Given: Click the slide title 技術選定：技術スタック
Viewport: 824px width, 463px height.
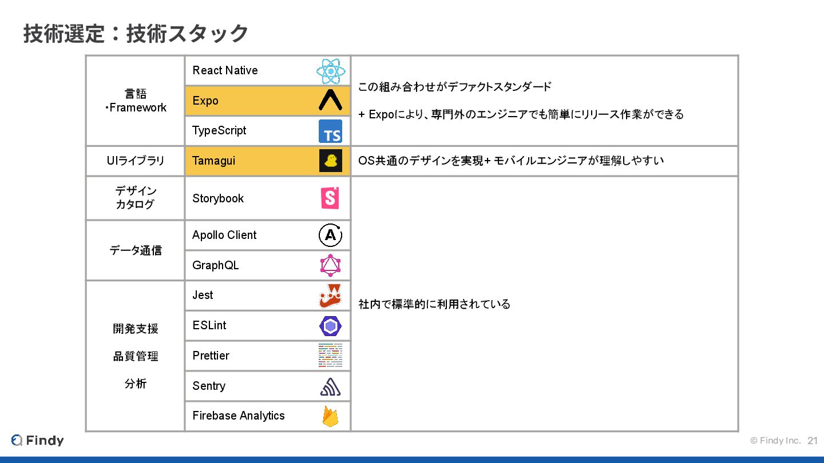Looking at the screenshot, I should [136, 34].
